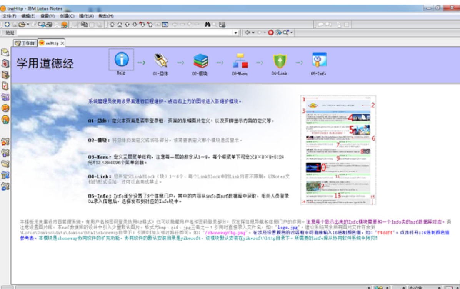Click the refresh icon next to the address bar
Viewport: 460px width, 289px height.
click(277, 32)
